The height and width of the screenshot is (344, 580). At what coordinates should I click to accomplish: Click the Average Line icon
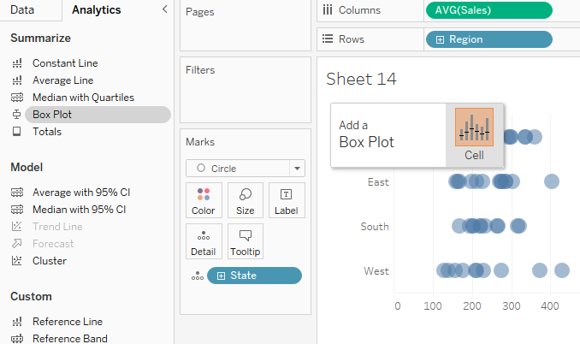pos(16,80)
